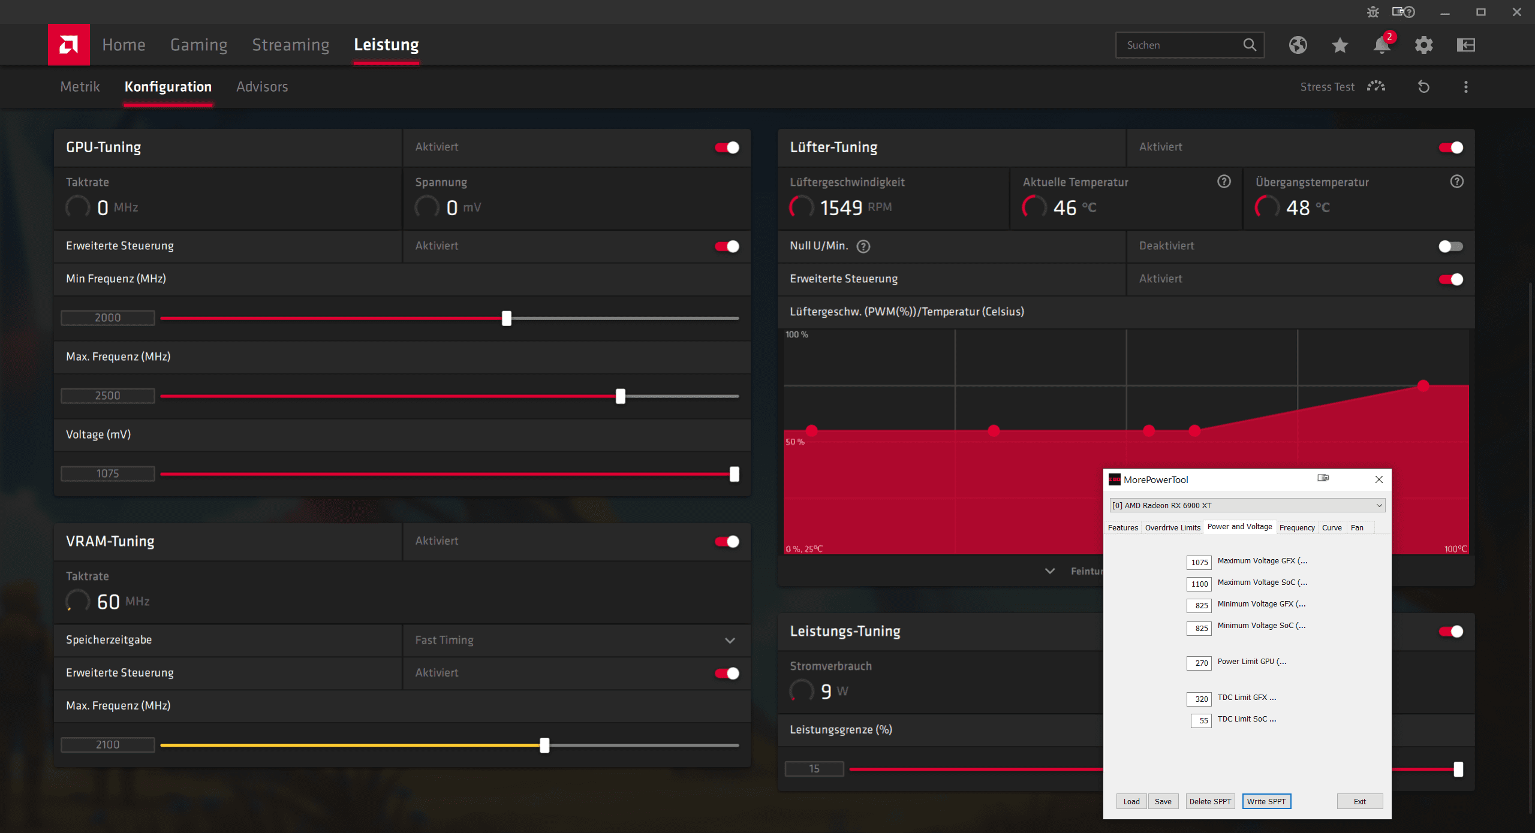
Task: Open favorites star icon
Action: [x=1340, y=45]
